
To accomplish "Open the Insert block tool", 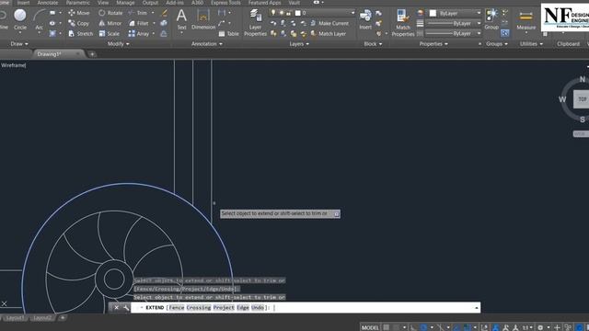I will 365,19.
